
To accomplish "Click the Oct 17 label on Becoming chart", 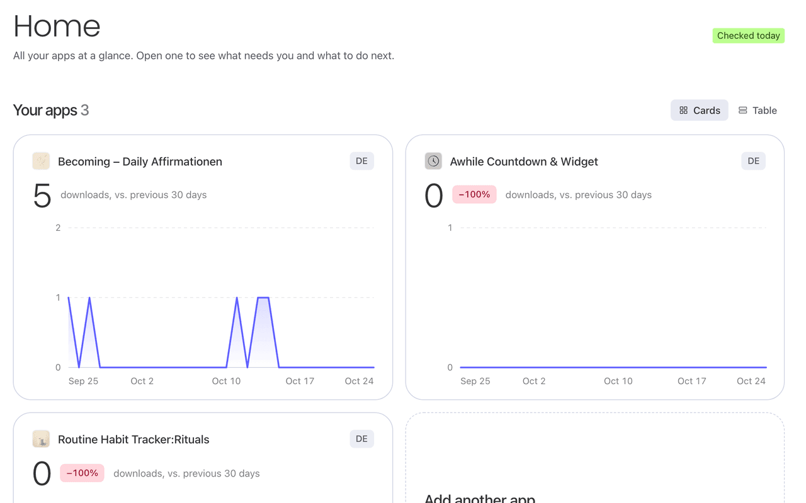I will pos(300,381).
